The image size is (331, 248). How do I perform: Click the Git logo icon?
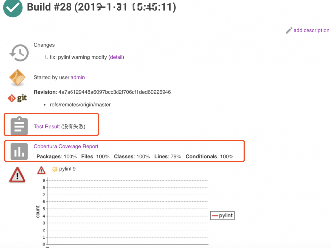17,98
